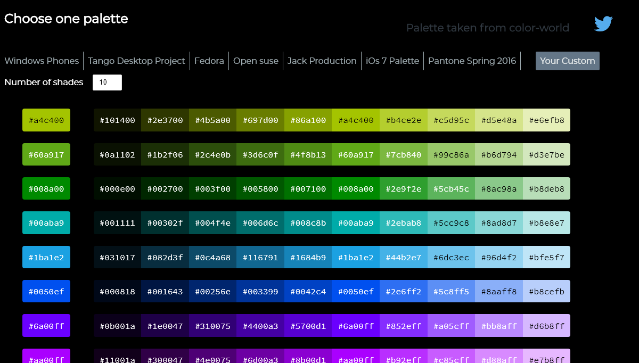Viewport: 639px width, 363px height.
Task: Select the light shade #e6efb8
Action: pyautogui.click(x=546, y=120)
